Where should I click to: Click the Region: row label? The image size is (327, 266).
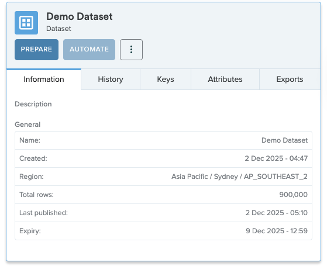[32, 177]
